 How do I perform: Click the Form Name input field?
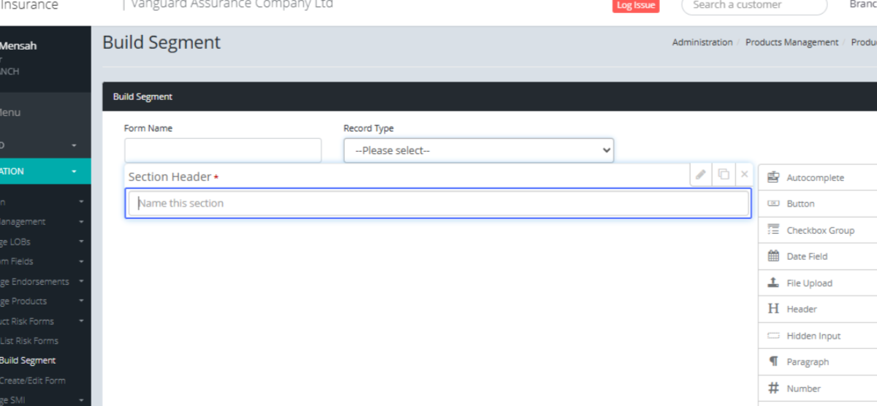pos(222,150)
